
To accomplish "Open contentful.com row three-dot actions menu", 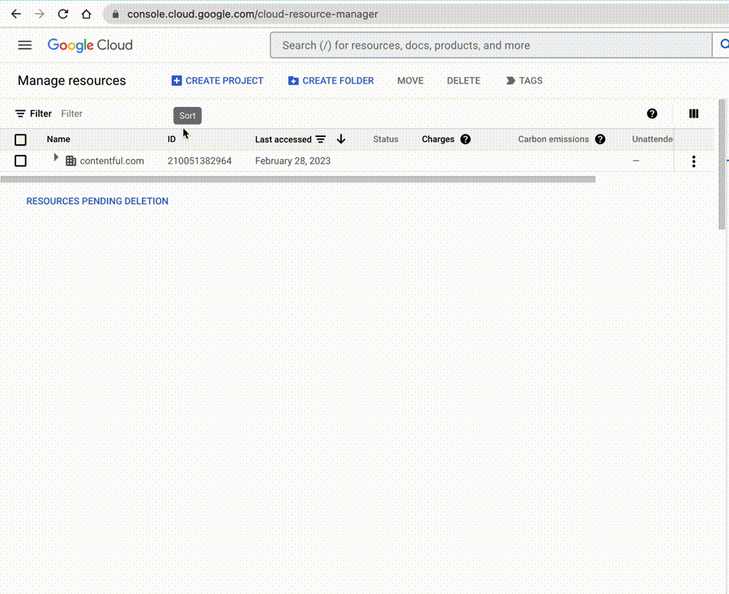I will click(693, 161).
